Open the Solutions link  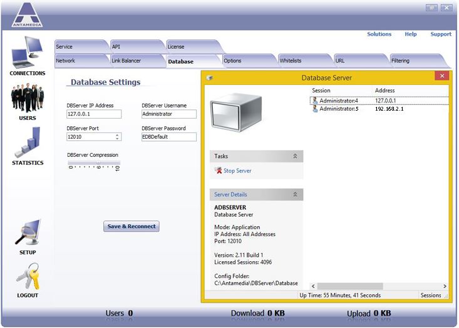coord(379,34)
